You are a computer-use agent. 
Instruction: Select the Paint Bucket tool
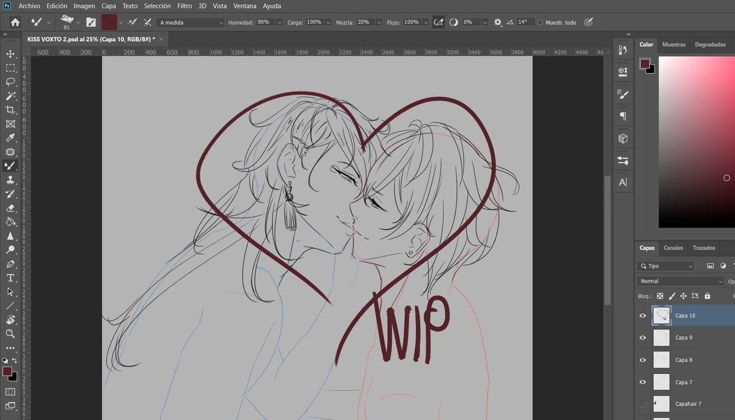tap(10, 221)
